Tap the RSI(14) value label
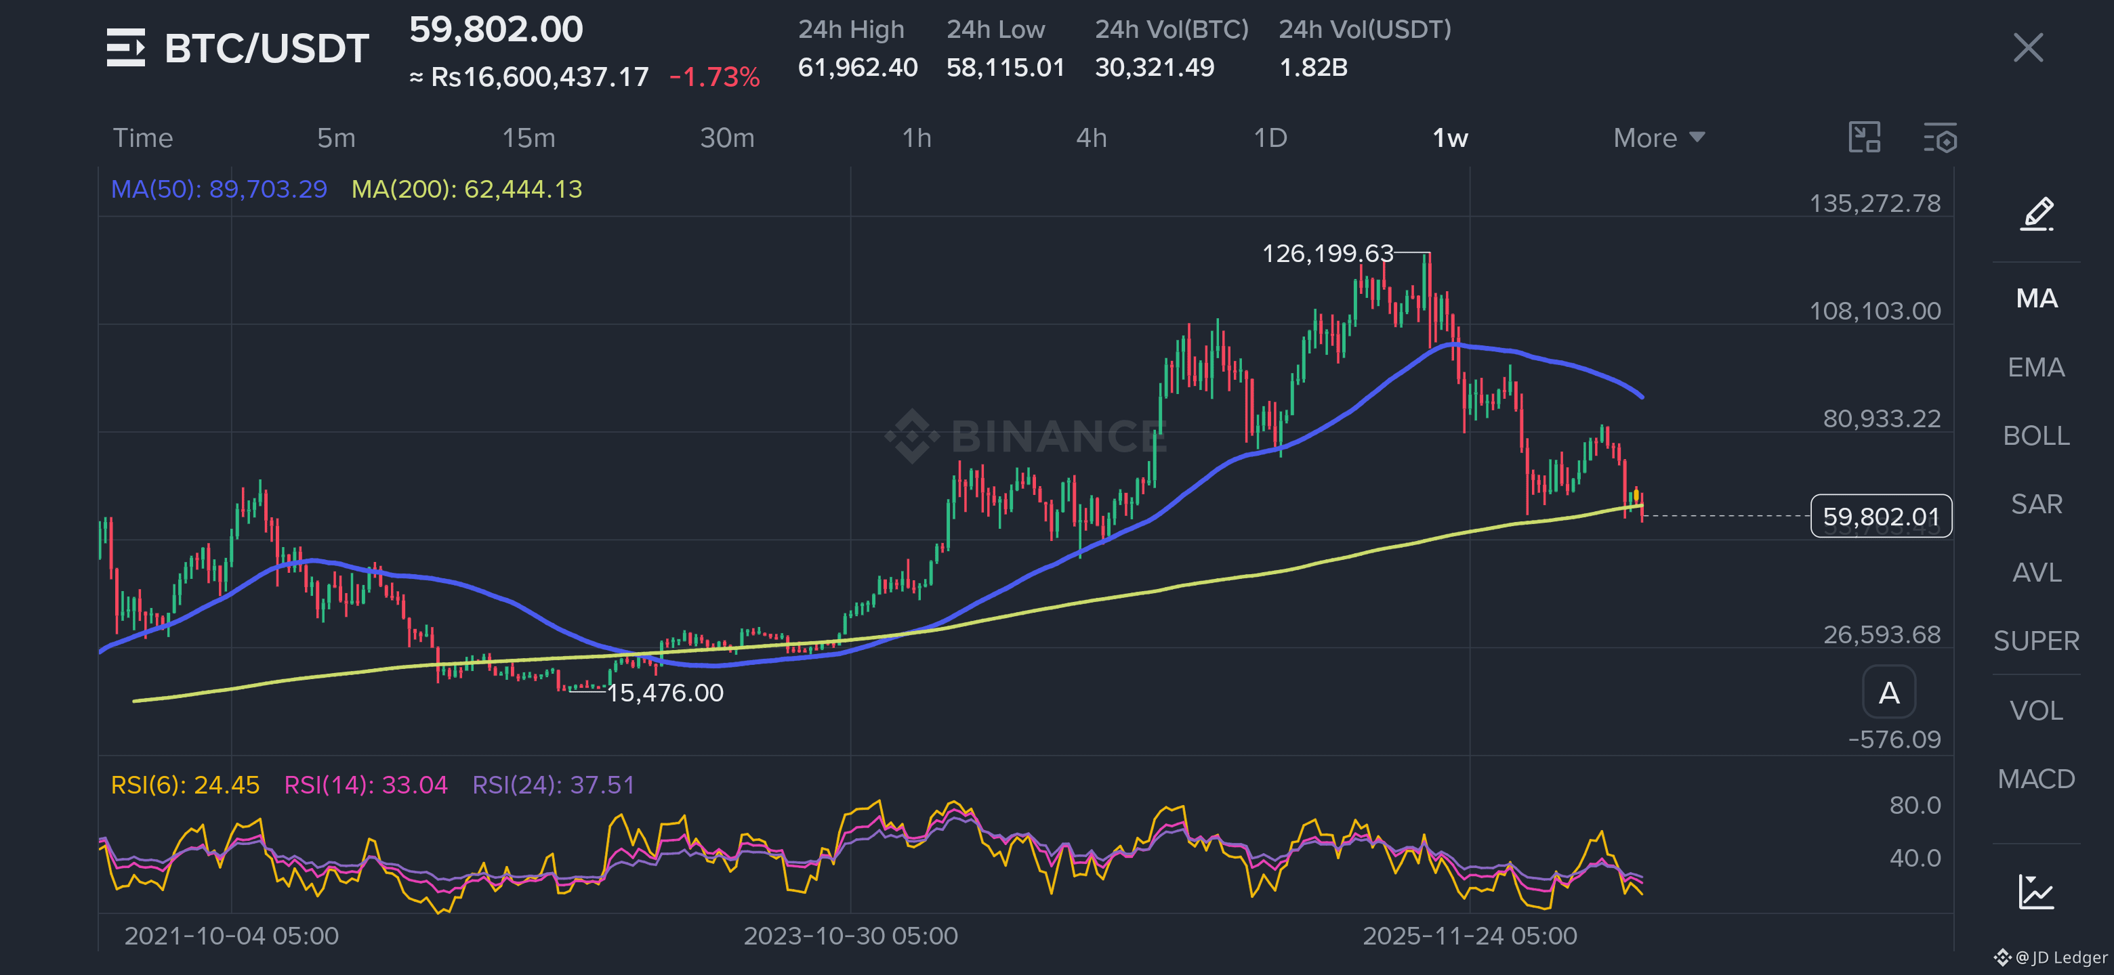 (366, 785)
